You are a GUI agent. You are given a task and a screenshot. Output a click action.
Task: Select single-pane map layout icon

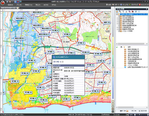(x=113, y=101)
